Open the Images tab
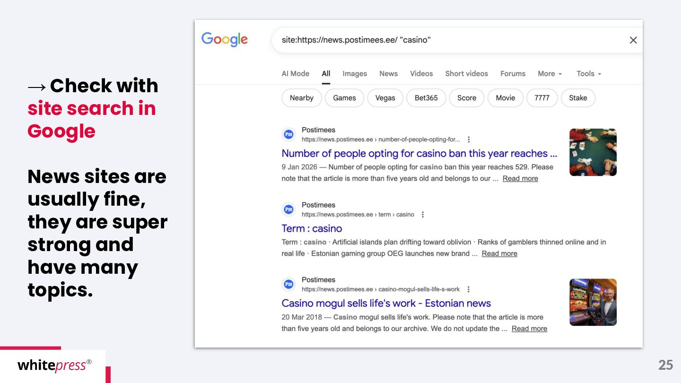This screenshot has width=681, height=383. point(355,74)
